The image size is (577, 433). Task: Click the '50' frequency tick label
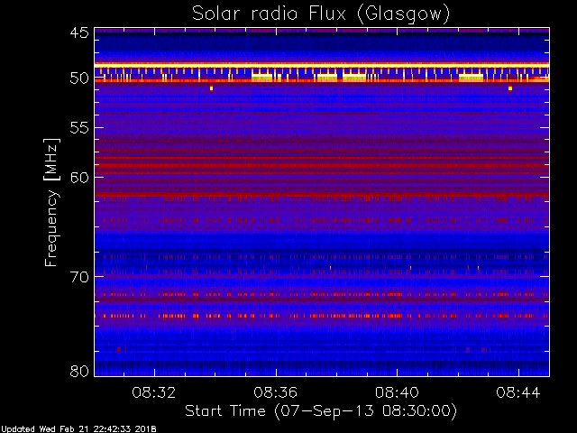pyautogui.click(x=79, y=78)
